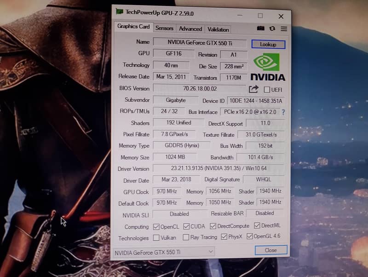Click the Default Clock row's Shader 1940 MHz field
Screen dimensions: 368x277
click(x=270, y=202)
